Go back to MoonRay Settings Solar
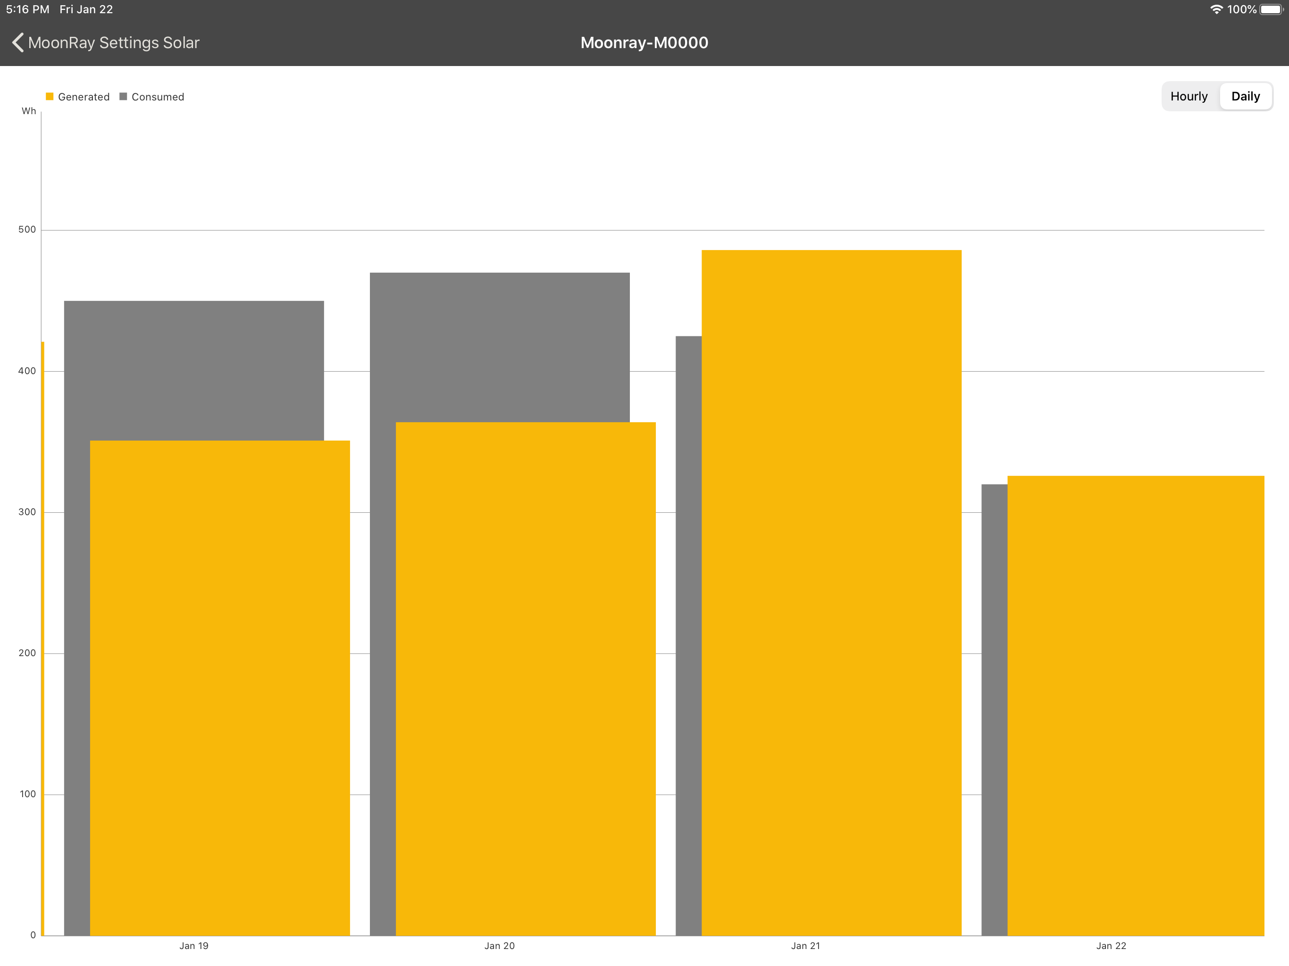The image size is (1289, 966). click(x=114, y=42)
